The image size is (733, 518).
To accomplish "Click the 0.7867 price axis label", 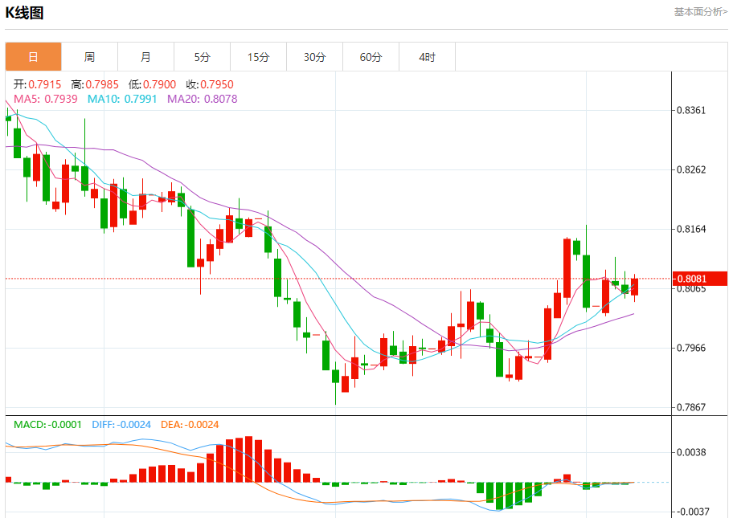I will (691, 407).
